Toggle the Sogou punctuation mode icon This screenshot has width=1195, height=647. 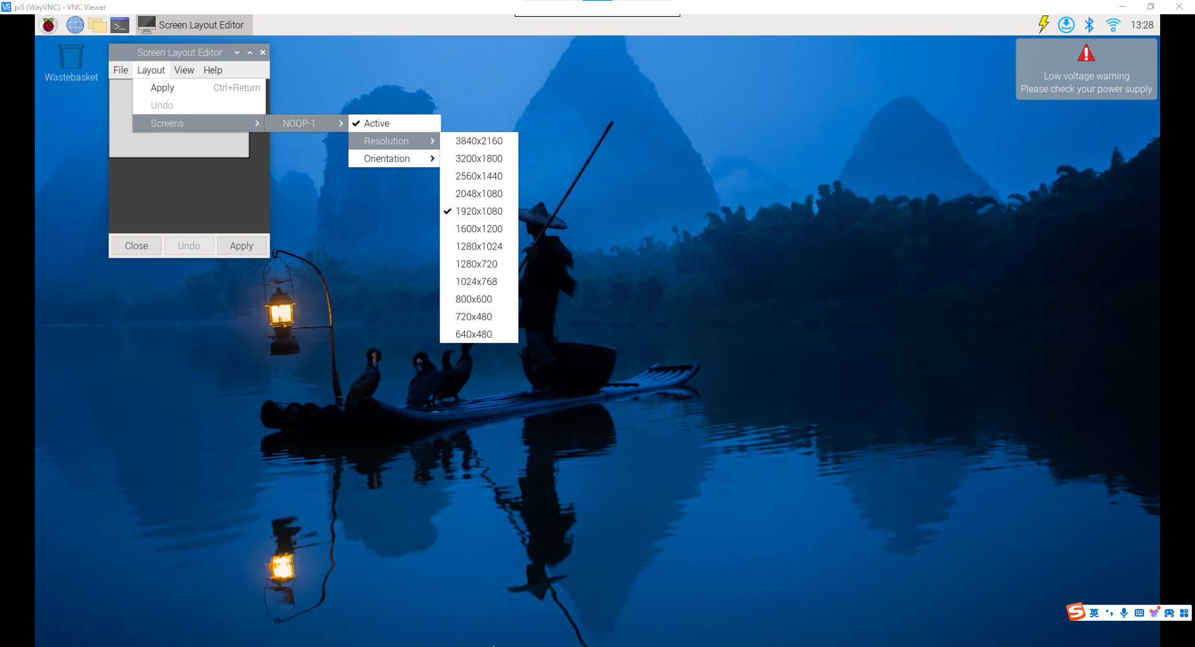[1109, 613]
